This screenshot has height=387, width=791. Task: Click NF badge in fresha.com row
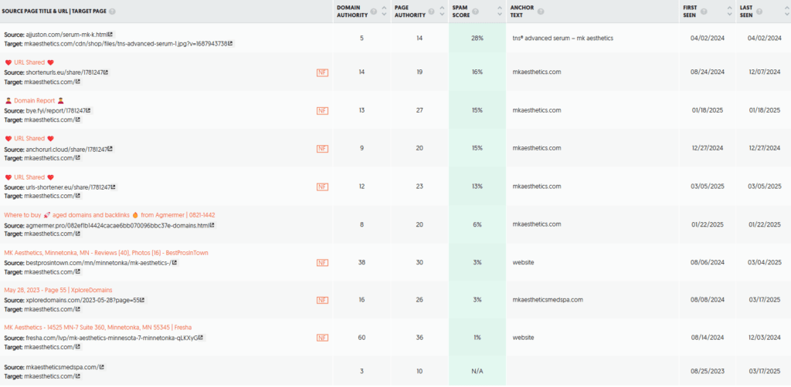[322, 338]
